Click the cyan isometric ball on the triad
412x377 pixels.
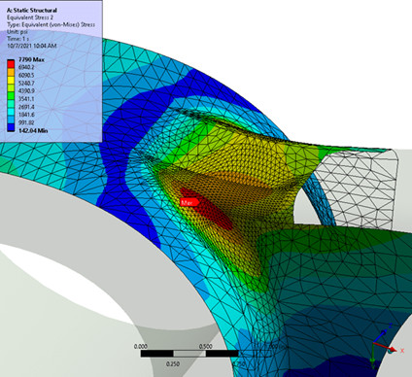tap(390, 351)
